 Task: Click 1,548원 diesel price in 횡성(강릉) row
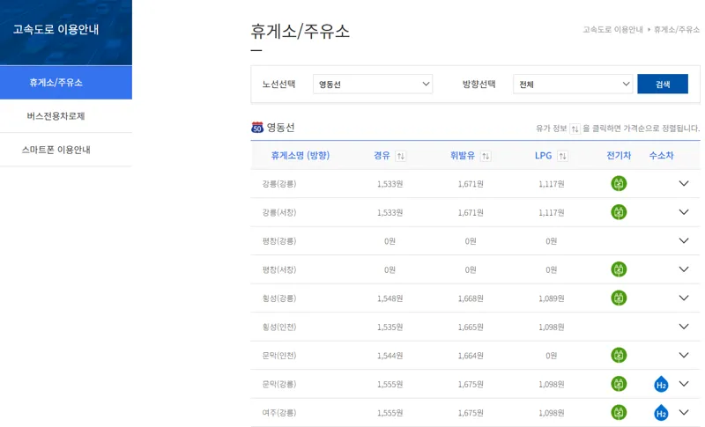[390, 298]
